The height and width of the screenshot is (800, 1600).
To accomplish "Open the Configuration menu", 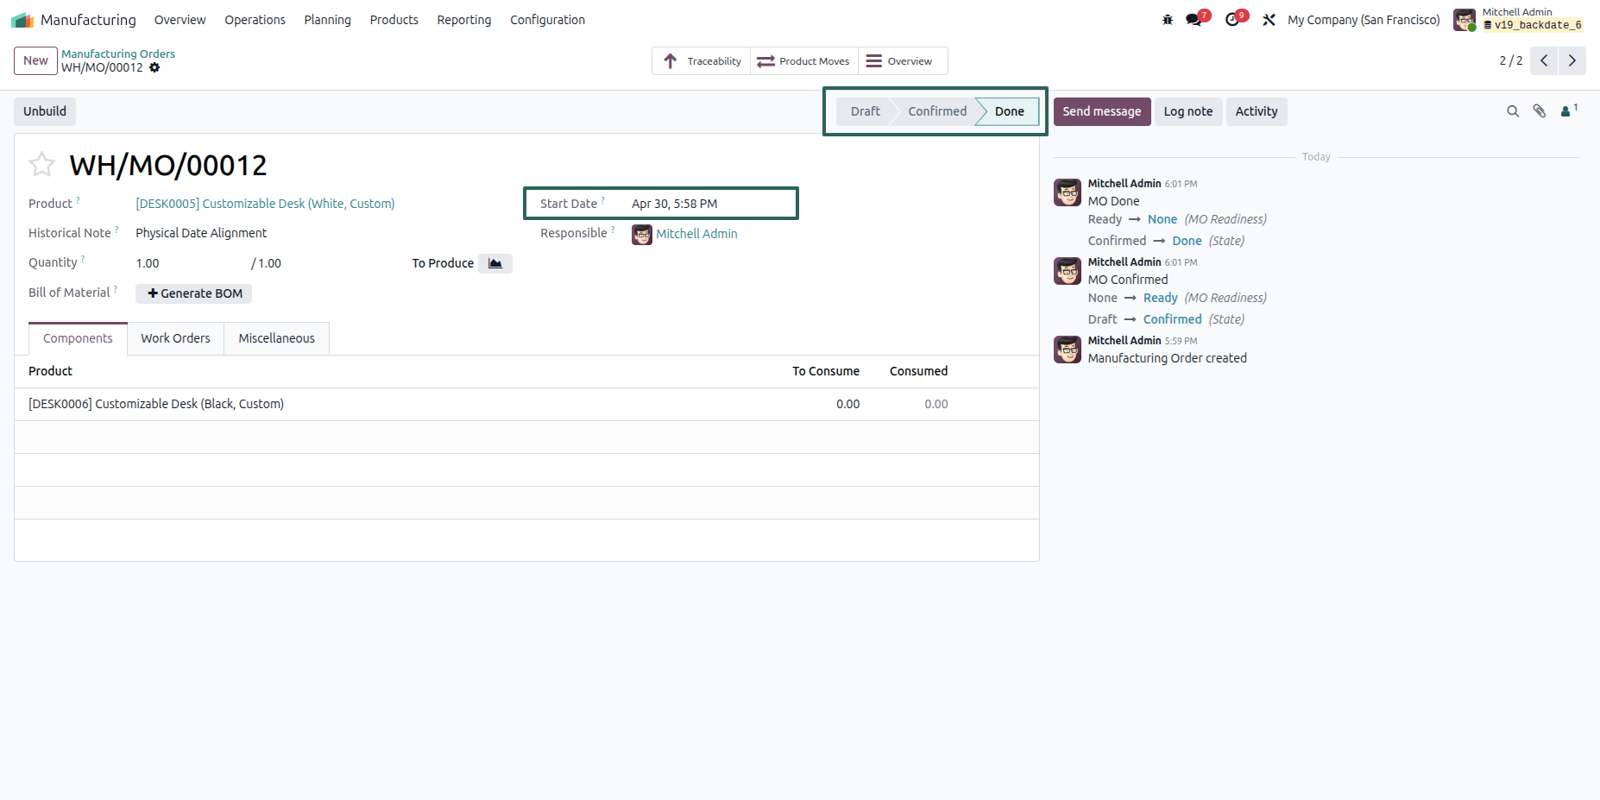I will [x=547, y=20].
